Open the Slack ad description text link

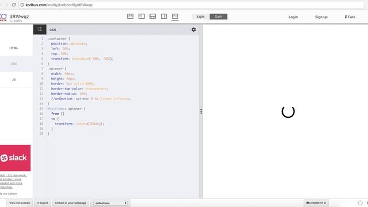[x=13, y=181]
